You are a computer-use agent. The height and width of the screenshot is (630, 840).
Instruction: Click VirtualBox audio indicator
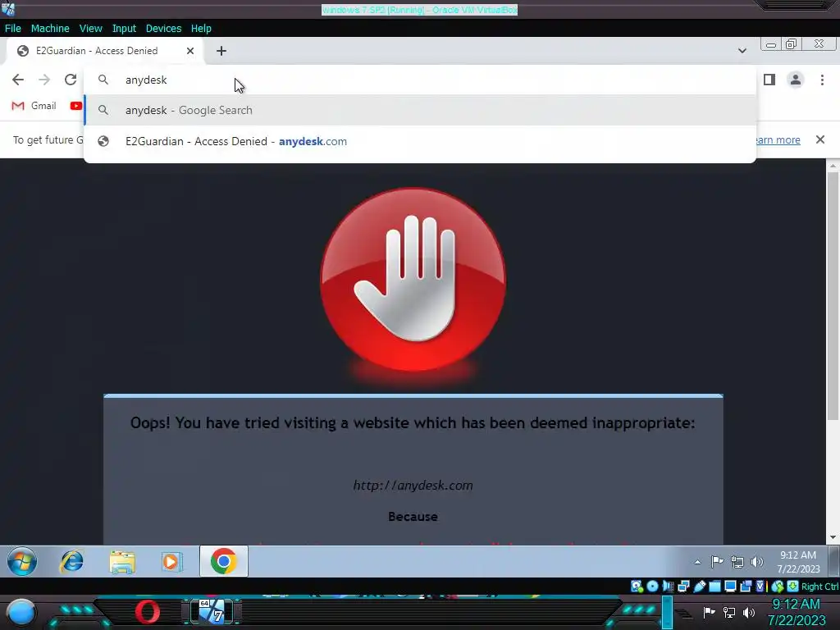pos(668,587)
